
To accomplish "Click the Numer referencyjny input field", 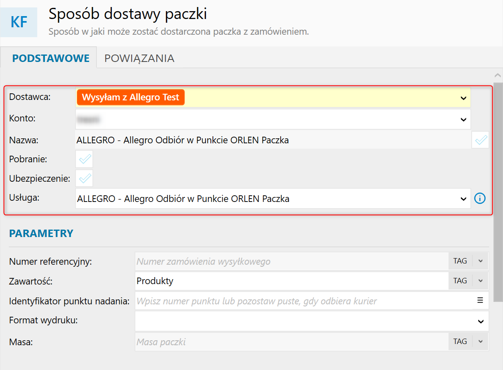I will [292, 261].
